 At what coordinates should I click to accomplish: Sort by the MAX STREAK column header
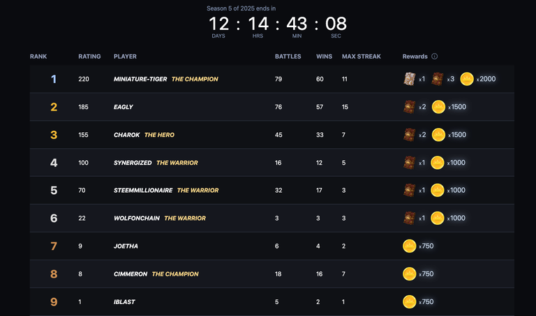(x=362, y=56)
